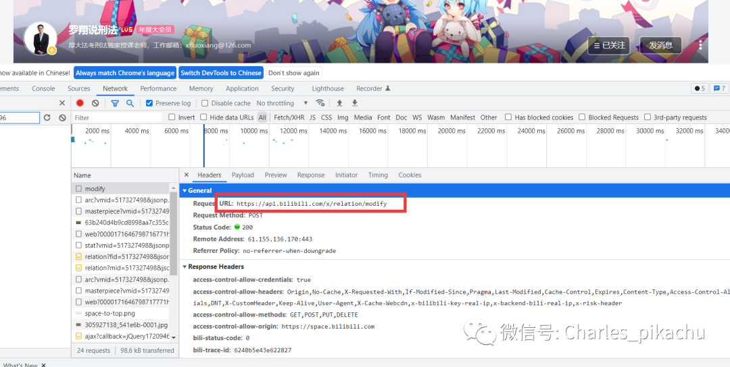Switch to the Console tab
This screenshot has height=367, width=730.
pyautogui.click(x=43, y=88)
